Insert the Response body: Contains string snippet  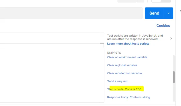click(x=129, y=97)
